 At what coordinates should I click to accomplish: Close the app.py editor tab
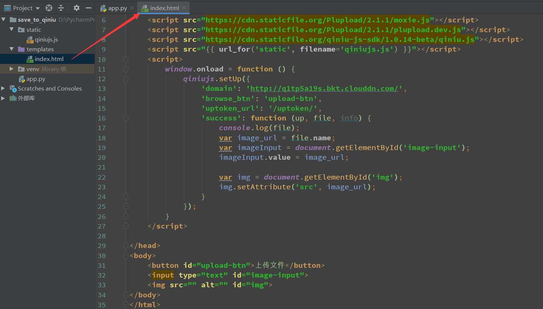[x=132, y=8]
